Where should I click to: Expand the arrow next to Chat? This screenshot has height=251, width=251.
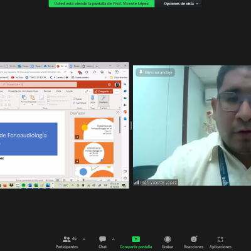point(114,239)
